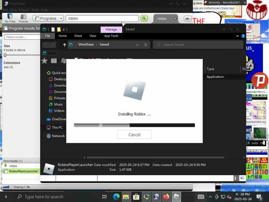
Task: Click the star favorites icon in Explorer
Action: pos(44,61)
